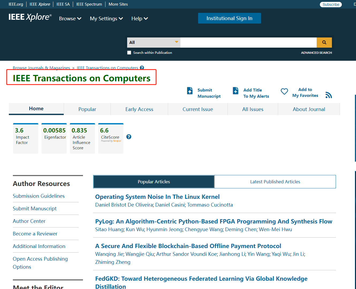
Task: Open Open Access Publishing Options link
Action: [40, 263]
